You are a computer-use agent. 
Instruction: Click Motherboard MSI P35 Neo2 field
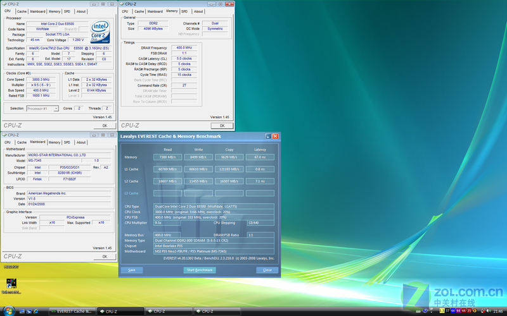click(214, 252)
